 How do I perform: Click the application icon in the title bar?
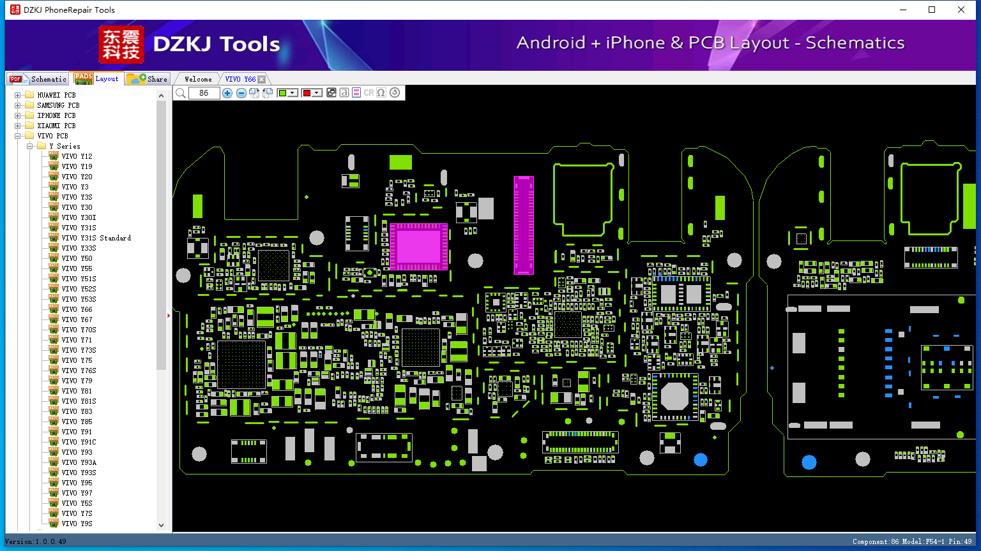pos(15,10)
